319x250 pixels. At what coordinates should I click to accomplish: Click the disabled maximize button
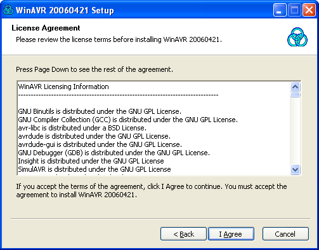click(x=294, y=10)
